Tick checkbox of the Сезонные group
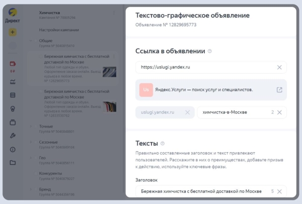 [x=36, y=142]
